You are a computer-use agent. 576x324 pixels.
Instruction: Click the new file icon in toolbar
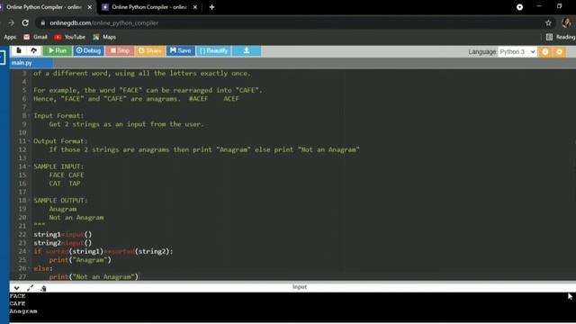[19, 50]
